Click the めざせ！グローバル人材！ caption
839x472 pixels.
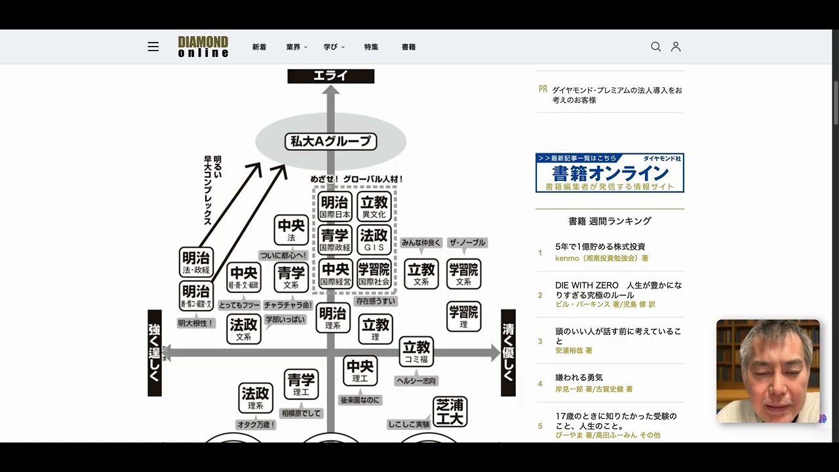357,179
